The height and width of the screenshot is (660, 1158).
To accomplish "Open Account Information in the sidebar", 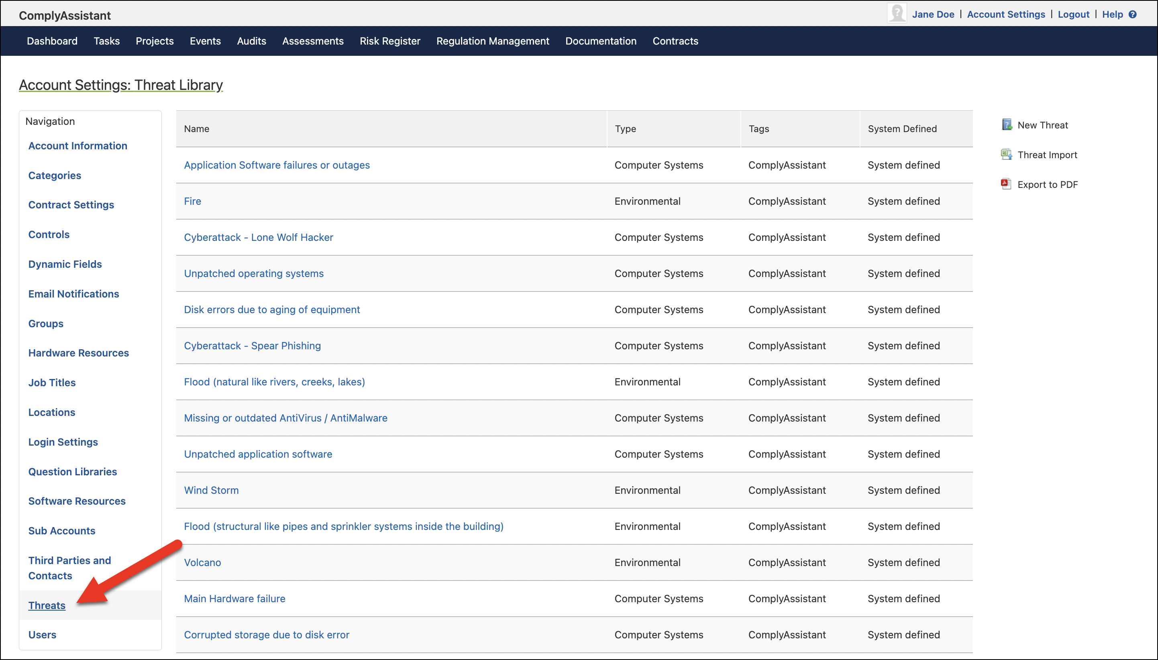I will click(77, 146).
